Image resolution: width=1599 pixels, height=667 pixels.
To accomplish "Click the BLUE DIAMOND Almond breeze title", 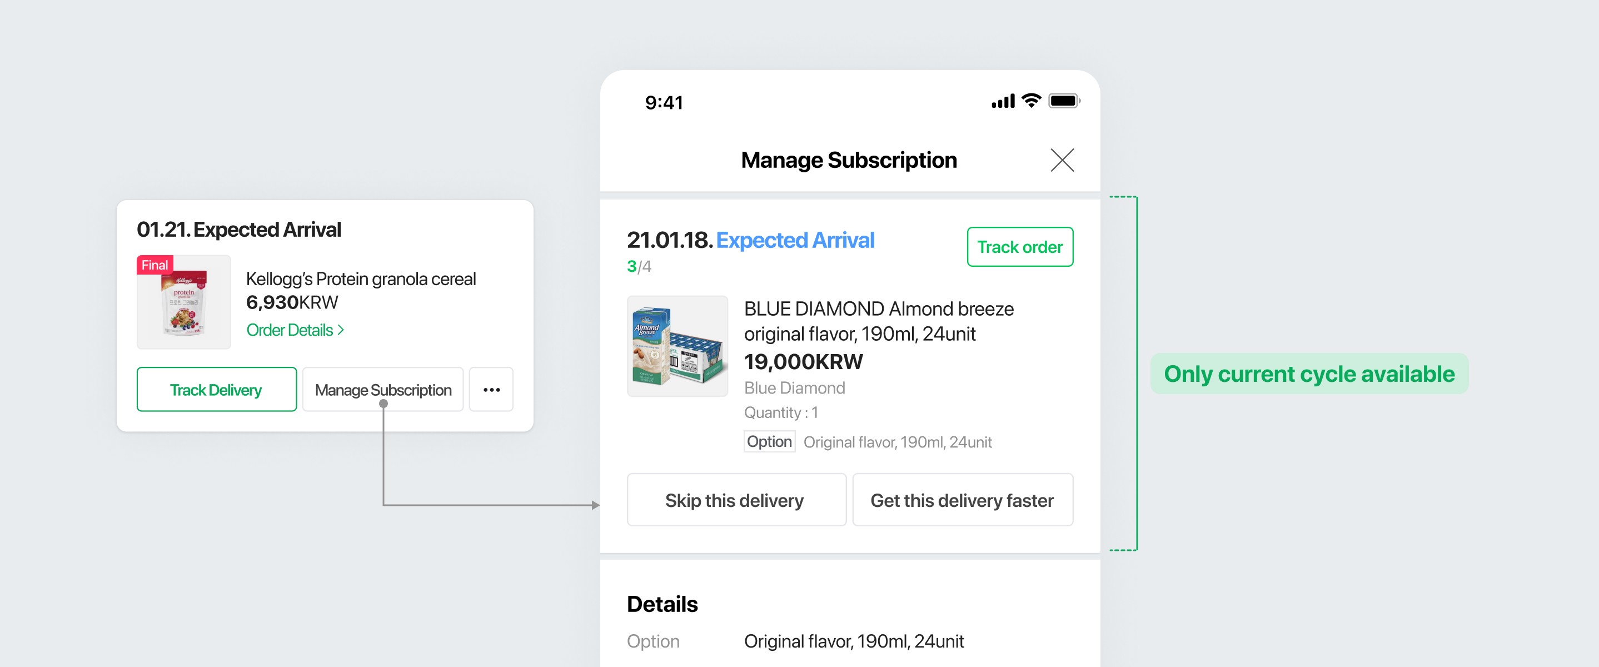I will point(878,321).
